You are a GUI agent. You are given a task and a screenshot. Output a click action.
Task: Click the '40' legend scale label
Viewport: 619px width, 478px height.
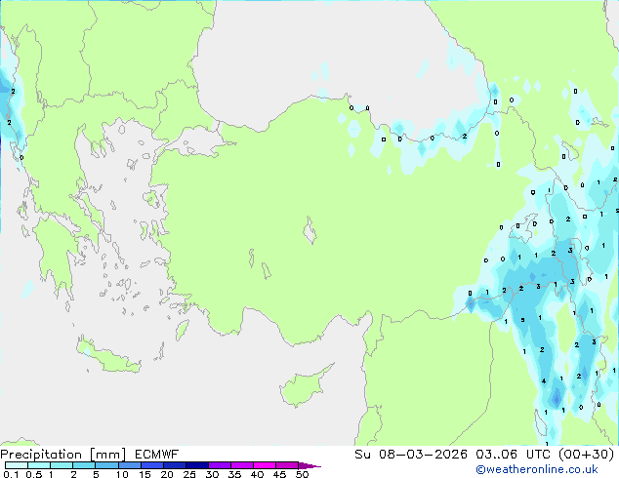[257, 474]
